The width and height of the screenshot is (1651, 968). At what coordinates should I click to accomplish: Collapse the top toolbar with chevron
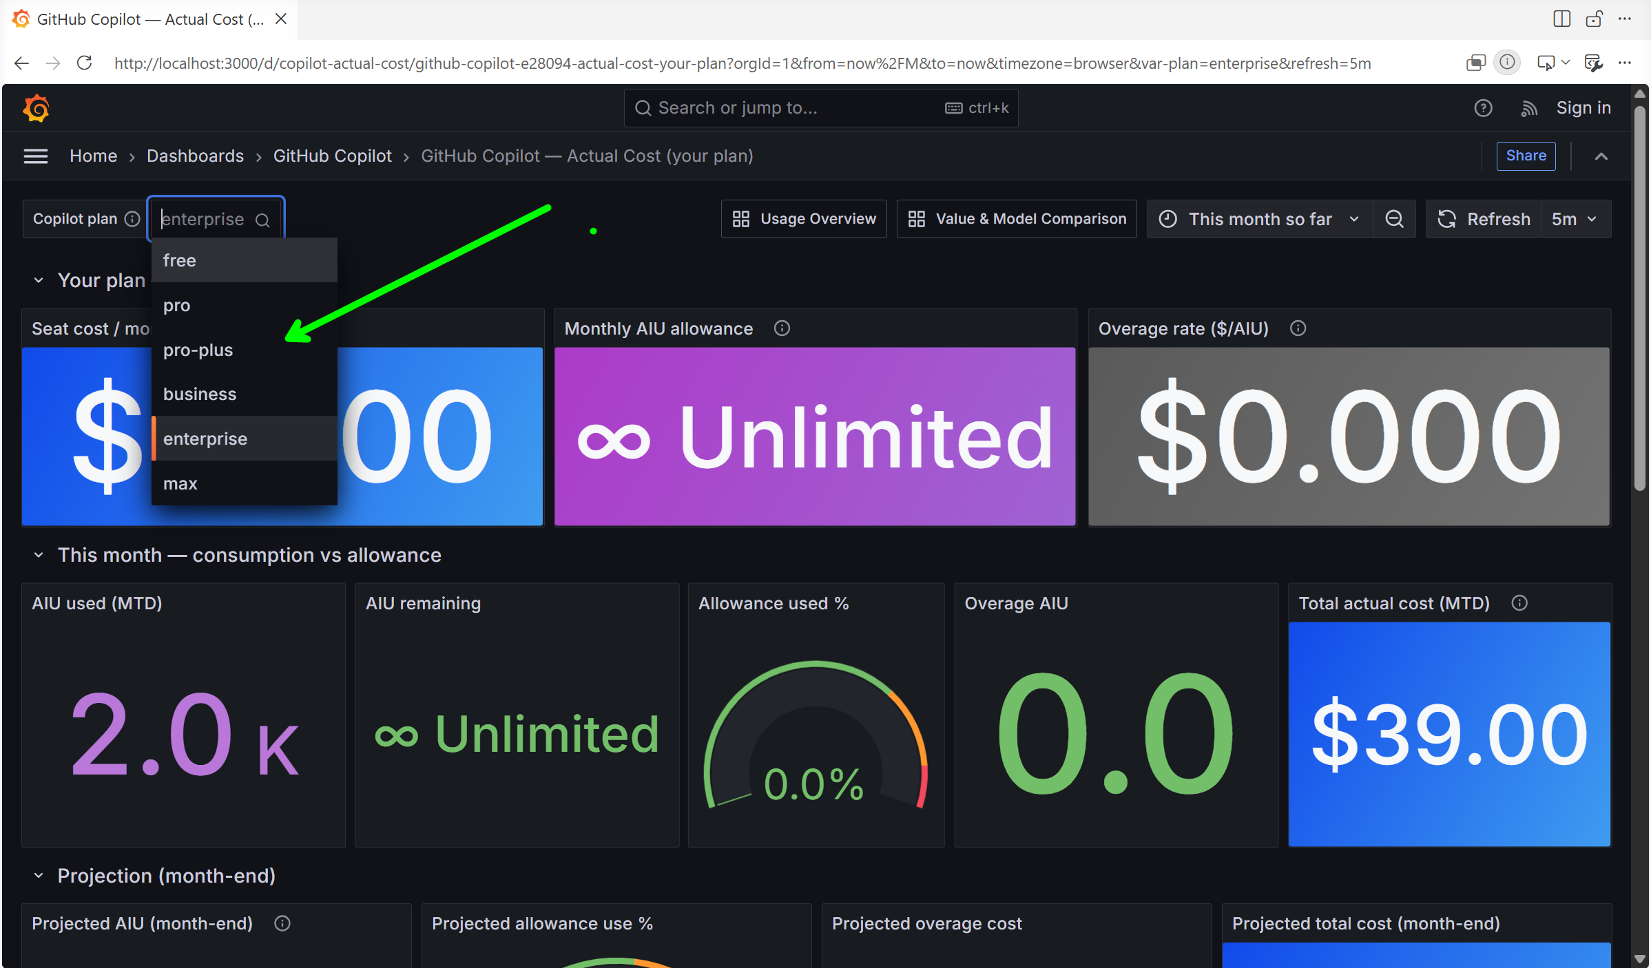point(1601,156)
